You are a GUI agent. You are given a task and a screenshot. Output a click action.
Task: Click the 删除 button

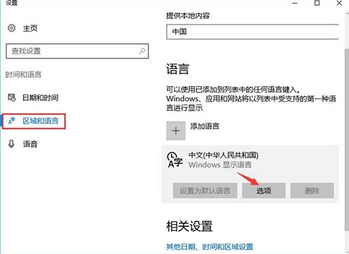312,190
